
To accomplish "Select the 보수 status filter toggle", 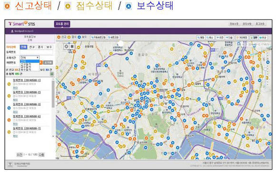I will pos(49,47).
